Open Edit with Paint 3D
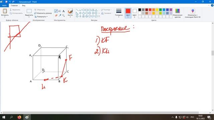Screen dimensions: 214x120 [193, 13]
